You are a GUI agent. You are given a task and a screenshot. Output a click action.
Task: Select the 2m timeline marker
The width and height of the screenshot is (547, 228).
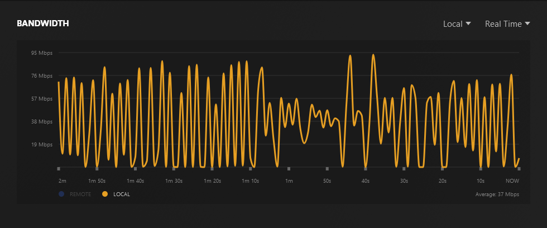pyautogui.click(x=59, y=169)
